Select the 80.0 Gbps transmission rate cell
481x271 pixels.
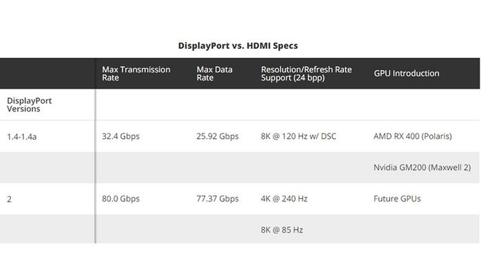120,199
